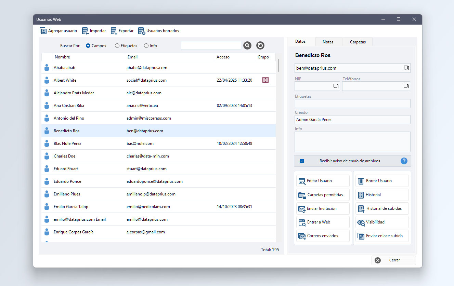Image resolution: width=454 pixels, height=286 pixels.
Task: Open the Historial button
Action: click(x=382, y=195)
